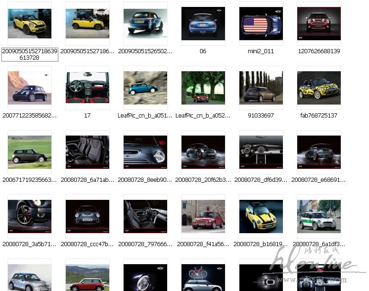Select the police Mini thumbnail 20080728_6a1df3

pyautogui.click(x=319, y=216)
